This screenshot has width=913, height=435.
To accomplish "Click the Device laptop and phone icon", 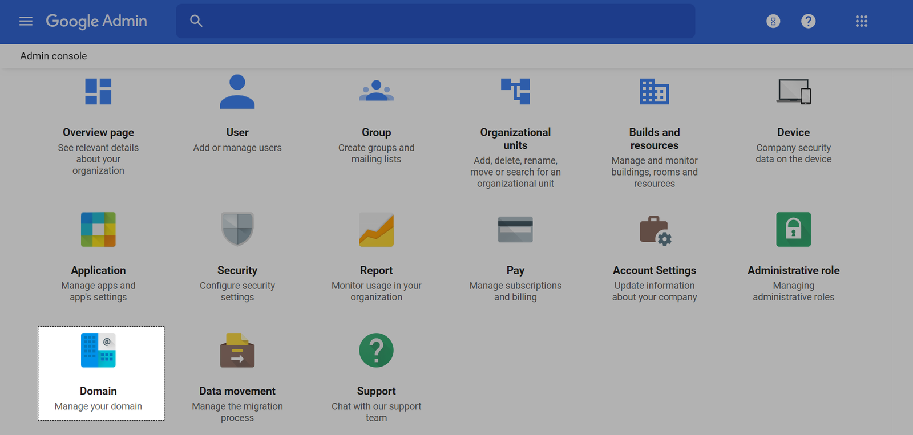I will (794, 91).
